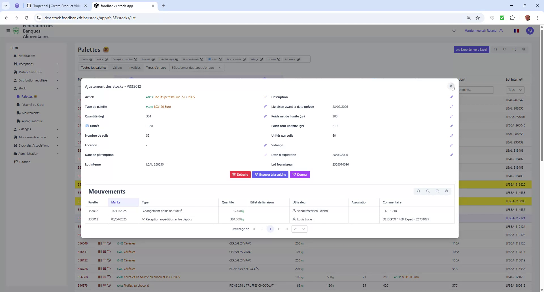Open the Sélectionner des types d'erreurs dropdown
This screenshot has width=544, height=292.
[196, 68]
